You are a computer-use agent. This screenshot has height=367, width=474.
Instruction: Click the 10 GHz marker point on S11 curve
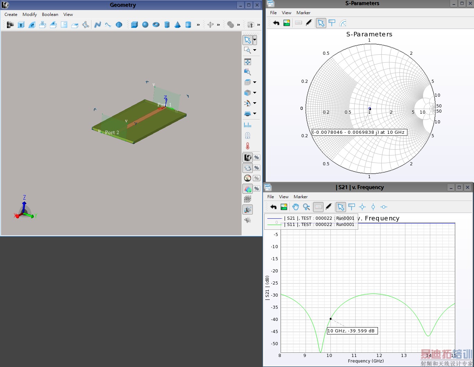point(330,319)
